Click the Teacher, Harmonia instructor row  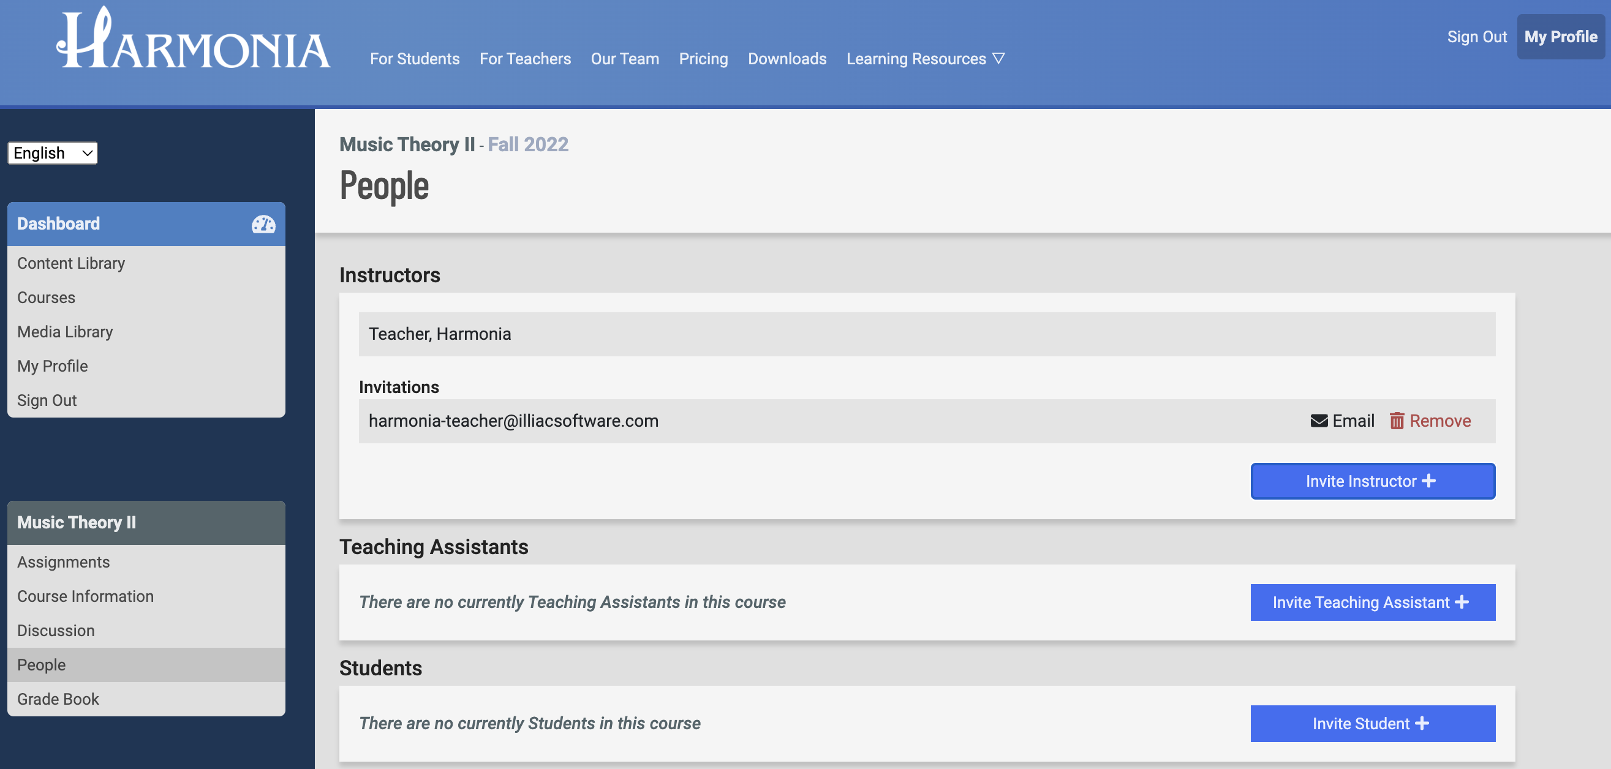coord(927,334)
